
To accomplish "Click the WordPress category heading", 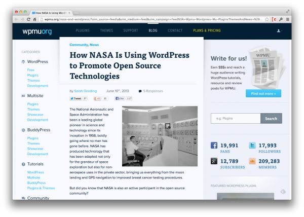I will point(37,62).
